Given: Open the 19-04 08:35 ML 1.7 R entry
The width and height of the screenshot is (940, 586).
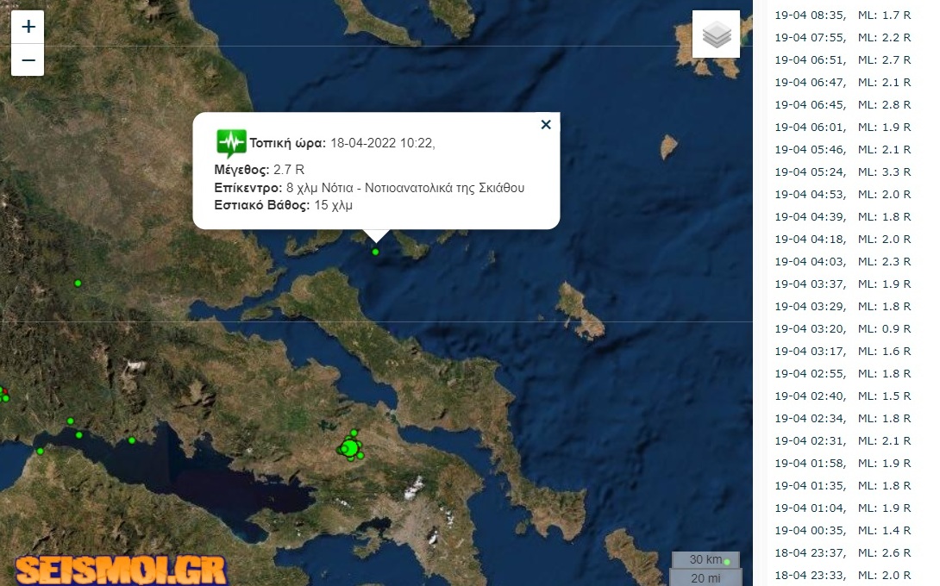Looking at the screenshot, I should [843, 15].
